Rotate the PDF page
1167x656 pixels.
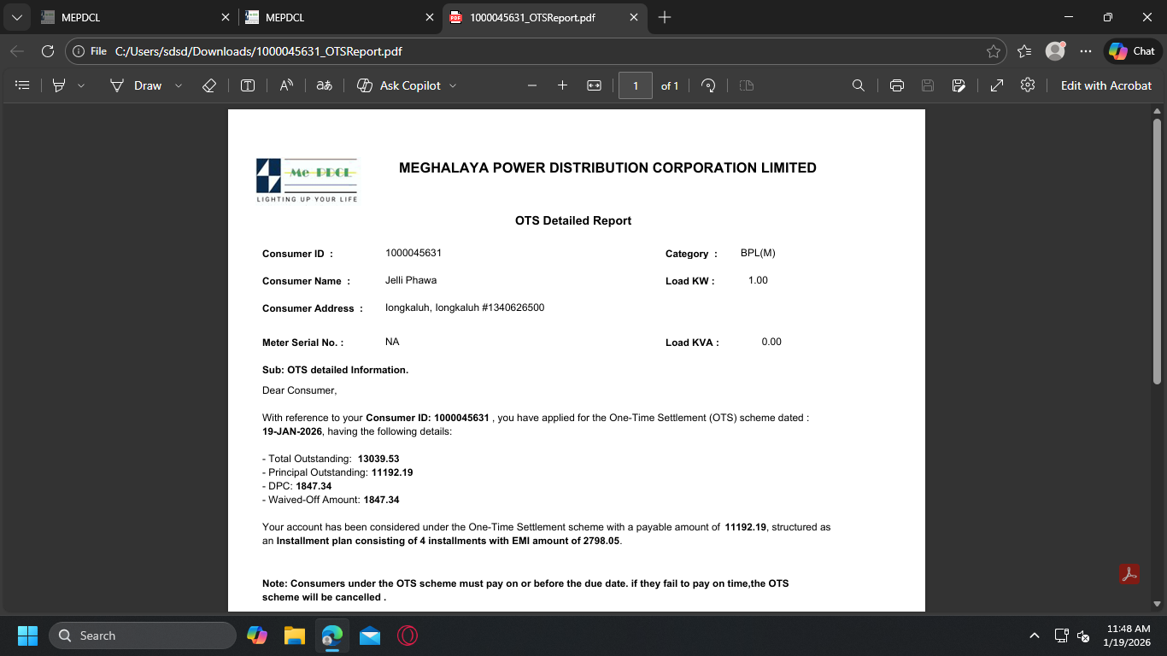[x=708, y=85]
